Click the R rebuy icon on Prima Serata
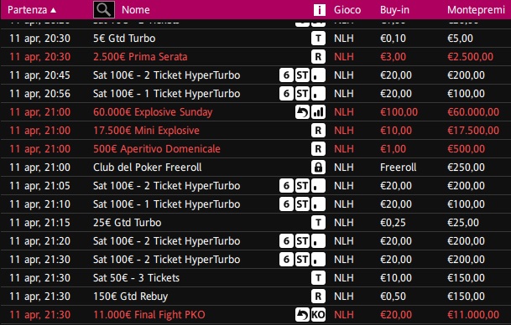Viewport: 511px width, 325px height. 318,57
